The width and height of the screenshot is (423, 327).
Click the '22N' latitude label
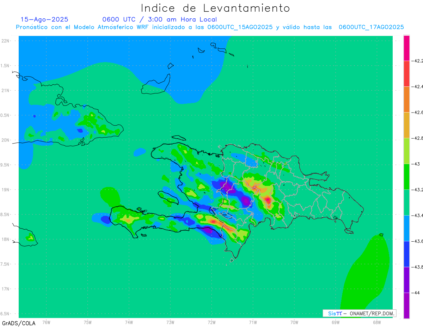[x=5, y=41]
